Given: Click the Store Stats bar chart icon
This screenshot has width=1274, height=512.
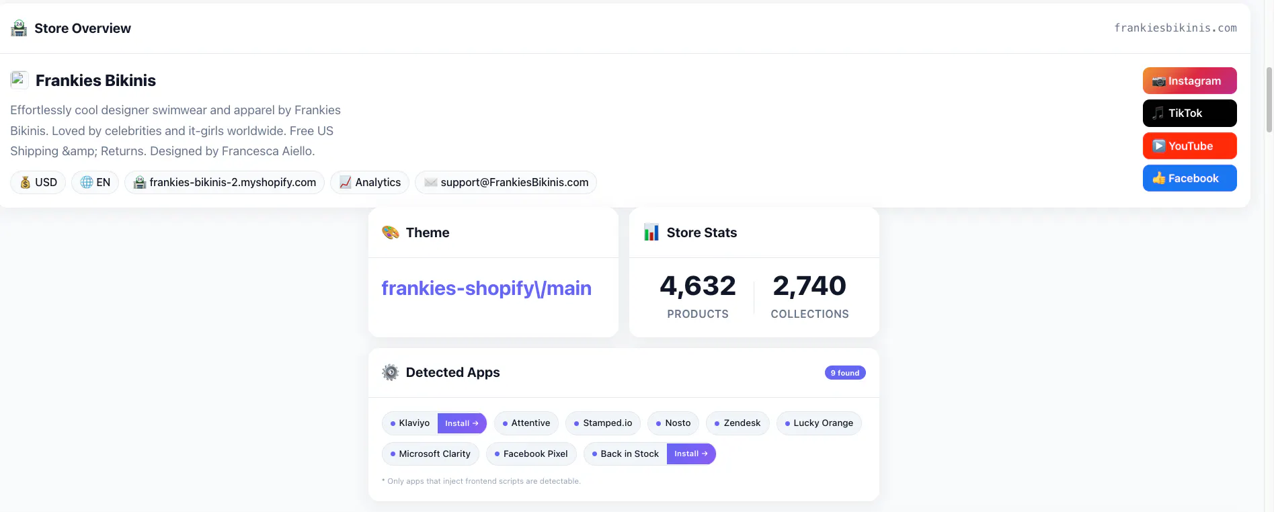Looking at the screenshot, I should 651,232.
